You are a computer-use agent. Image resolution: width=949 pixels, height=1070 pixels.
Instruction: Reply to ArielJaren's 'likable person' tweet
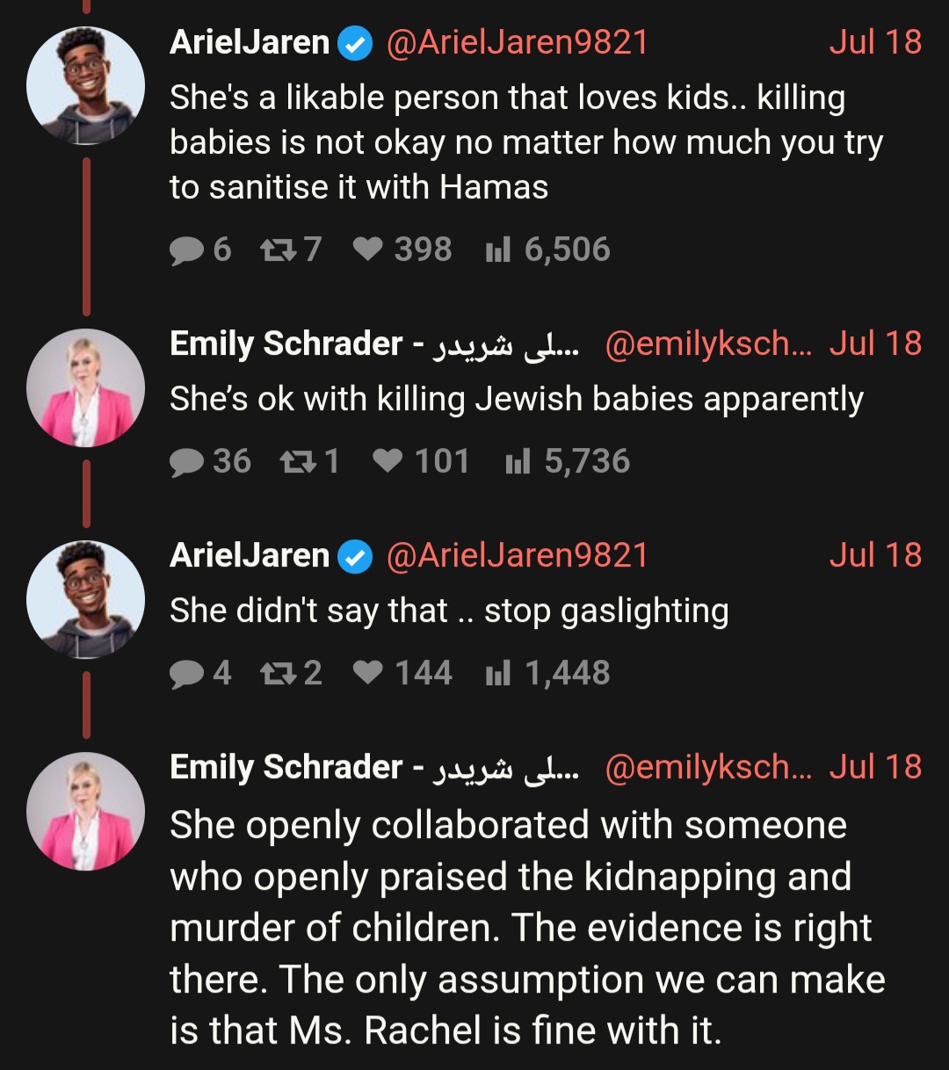coord(199,250)
